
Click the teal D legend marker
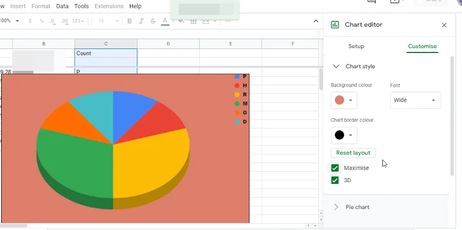(237, 122)
